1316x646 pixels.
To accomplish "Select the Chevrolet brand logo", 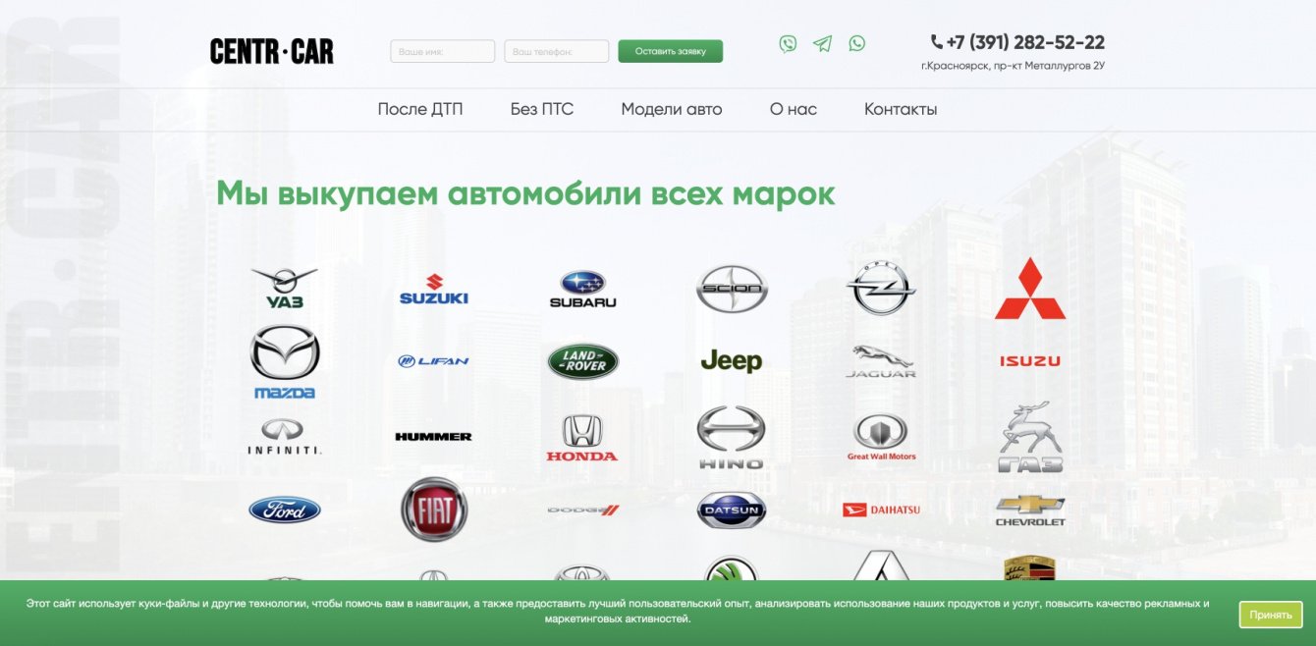I will point(1030,510).
